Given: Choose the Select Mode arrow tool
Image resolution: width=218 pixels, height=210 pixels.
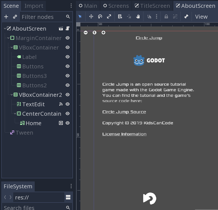Looking at the screenshot, I should (80, 17).
